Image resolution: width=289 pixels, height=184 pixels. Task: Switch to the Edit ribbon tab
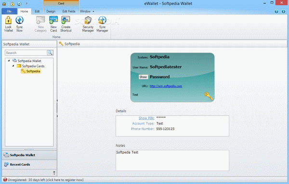[37, 12]
